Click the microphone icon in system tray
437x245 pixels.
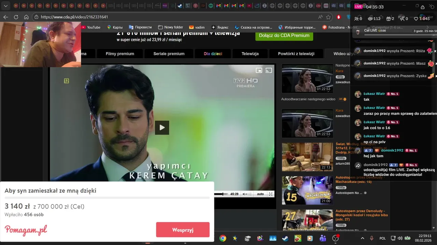(372, 238)
